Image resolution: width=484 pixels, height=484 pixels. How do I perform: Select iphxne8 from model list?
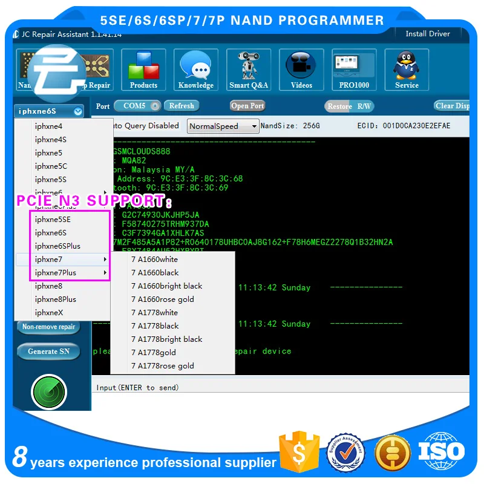pyautogui.click(x=64, y=286)
